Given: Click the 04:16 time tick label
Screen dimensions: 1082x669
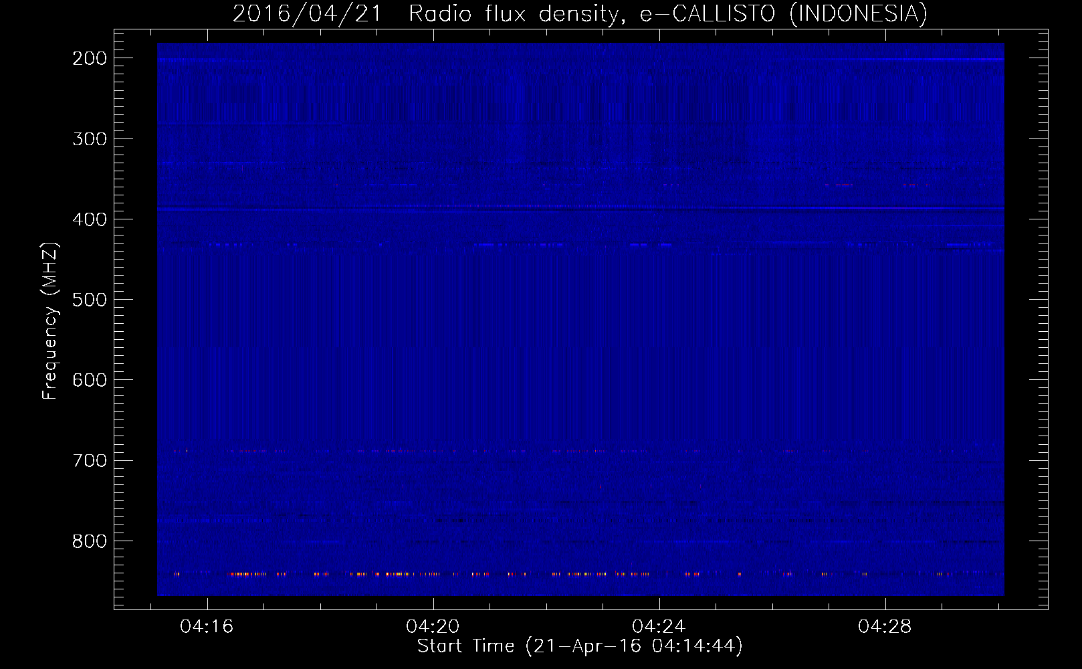Looking at the screenshot, I should pyautogui.click(x=207, y=627).
